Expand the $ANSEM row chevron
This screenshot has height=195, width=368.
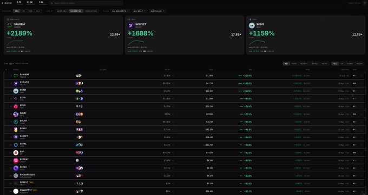[362, 76]
